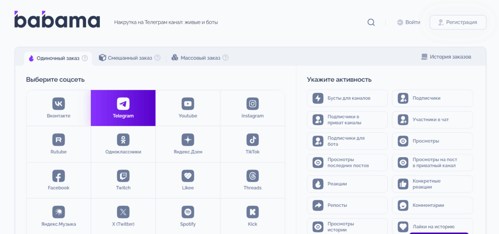The width and height of the screenshot is (499, 234).
Task: Choose Комментарии activity
Action: (432, 205)
